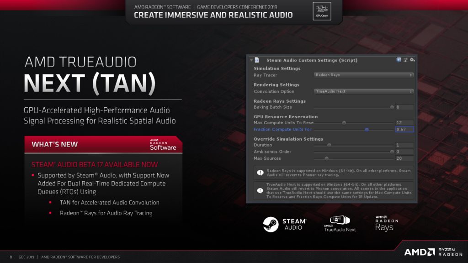Click the Steam Audio logo
The height and width of the screenshot is (263, 468).
point(284,224)
